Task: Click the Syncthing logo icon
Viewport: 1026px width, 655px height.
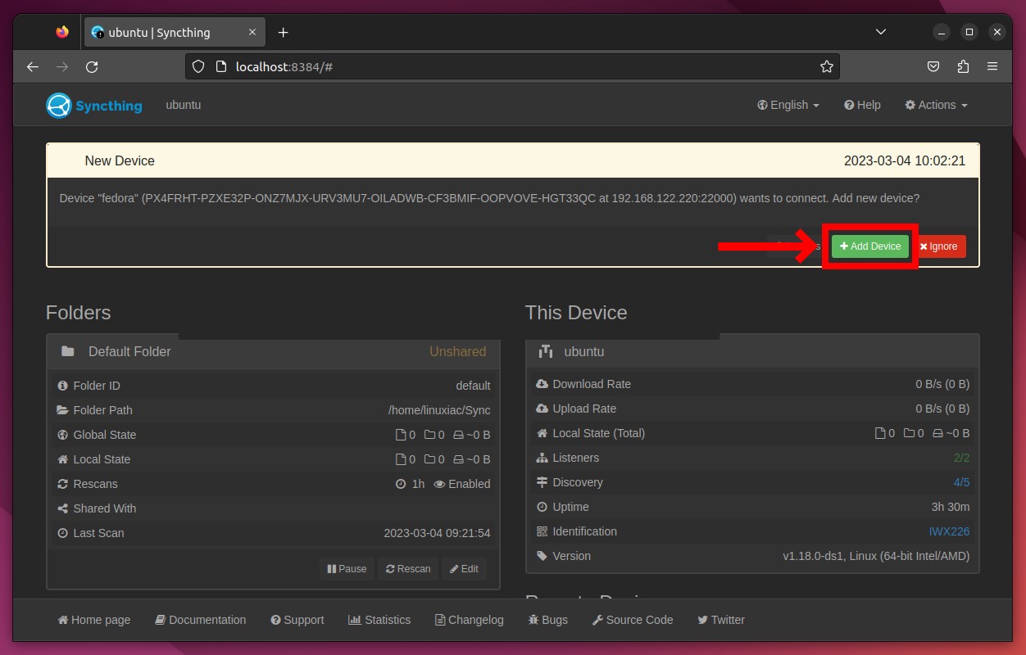Action: 59,106
